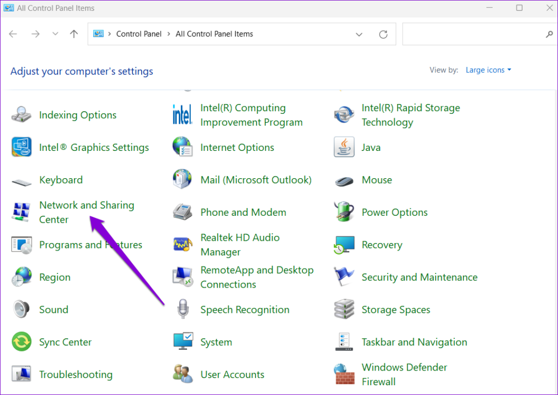Open the Speech Recognition microphone icon
The width and height of the screenshot is (558, 395).
click(182, 309)
